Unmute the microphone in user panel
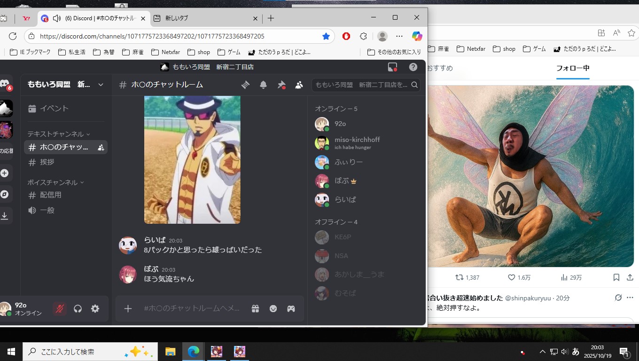 60,308
